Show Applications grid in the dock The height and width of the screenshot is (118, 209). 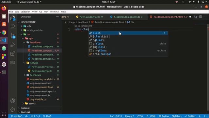pos(4,114)
